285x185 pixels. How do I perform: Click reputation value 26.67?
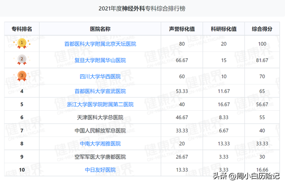tap(182, 157)
